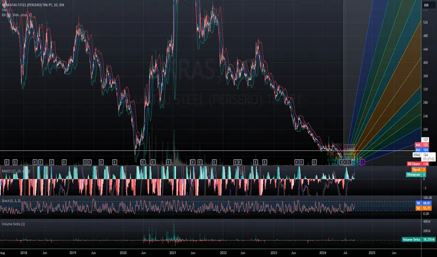Click the %K 68.81 stochastic label
This screenshot has width=437, height=257.
(x=423, y=203)
